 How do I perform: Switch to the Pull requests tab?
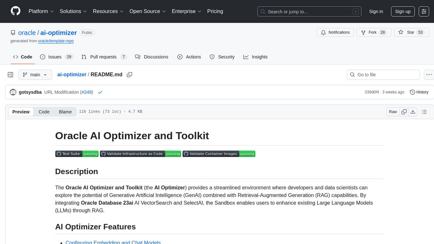(x=104, y=57)
